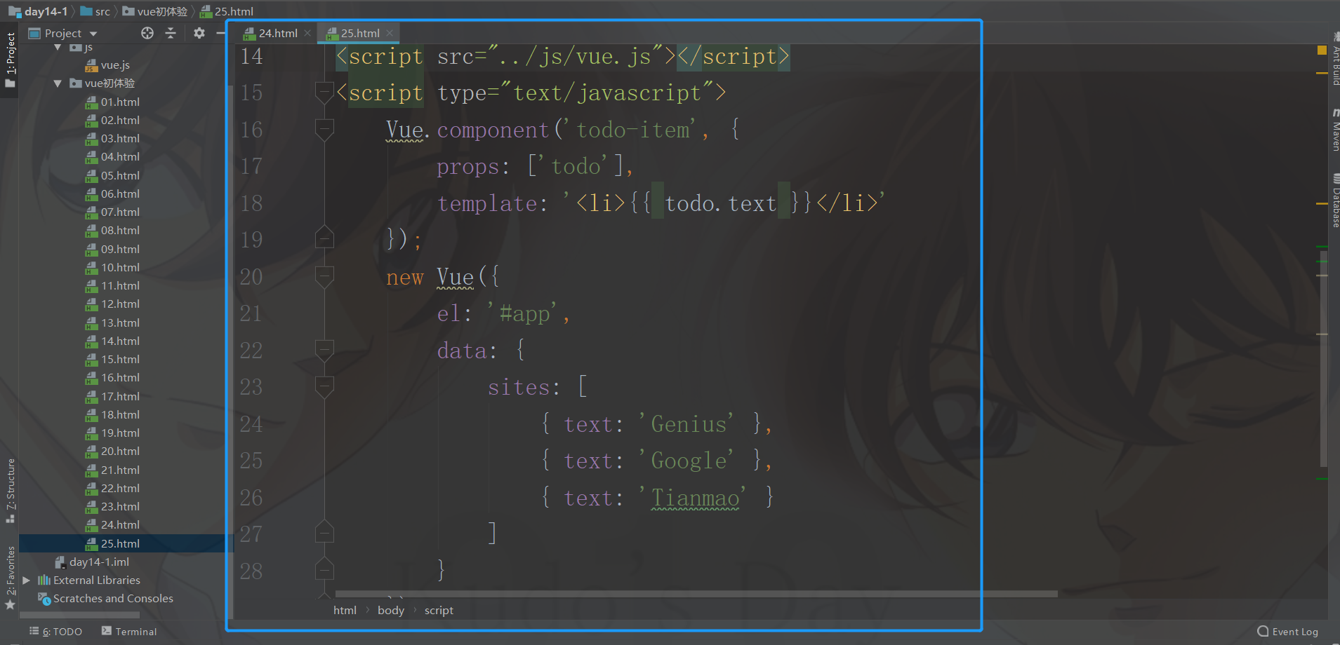Click the editor horizontal scrollbar
Image resolution: width=1340 pixels, height=645 pixels.
click(x=696, y=594)
